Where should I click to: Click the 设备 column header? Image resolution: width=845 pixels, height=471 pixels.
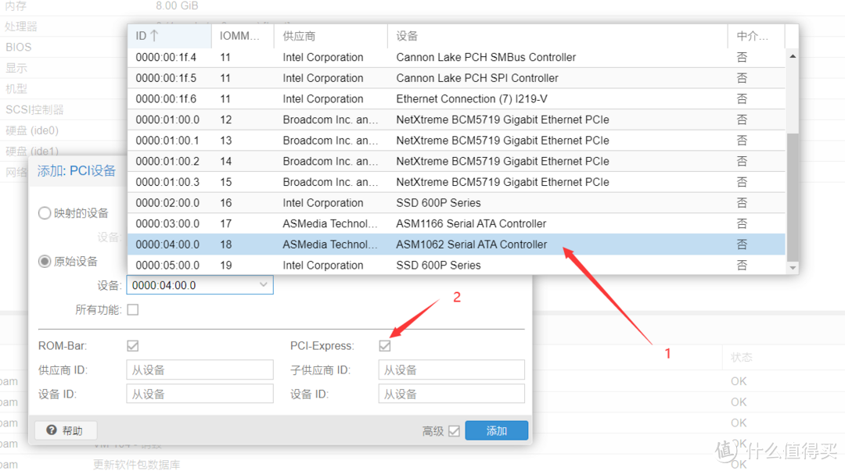point(556,36)
